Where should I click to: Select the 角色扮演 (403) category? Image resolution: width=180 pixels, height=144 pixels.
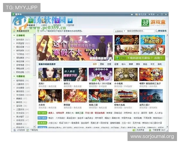tap(23, 61)
